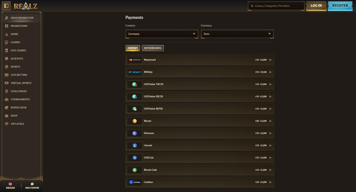Screen dimensions: 356x192
Task: Select the Sports icon in the sidebar
Action: click(7, 67)
